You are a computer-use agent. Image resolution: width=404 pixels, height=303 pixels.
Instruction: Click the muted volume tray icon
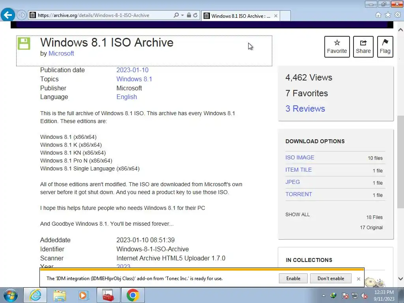click(364, 296)
